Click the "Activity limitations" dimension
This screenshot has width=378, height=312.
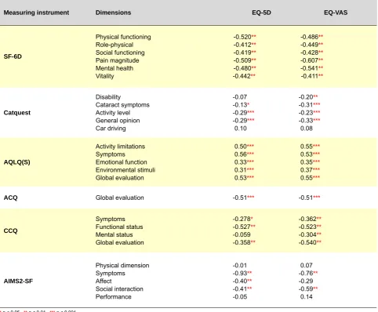120,147
